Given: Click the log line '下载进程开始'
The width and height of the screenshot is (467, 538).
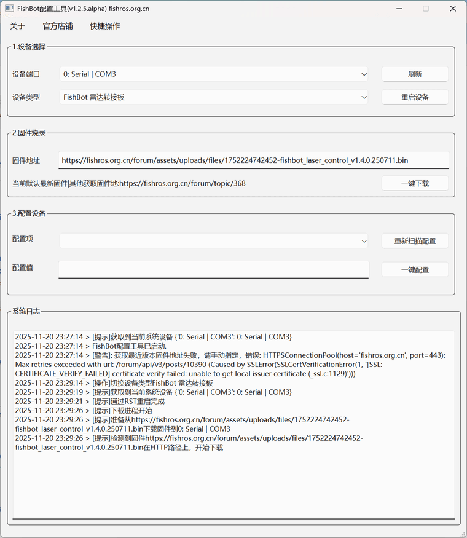Looking at the screenshot, I should coord(84,411).
